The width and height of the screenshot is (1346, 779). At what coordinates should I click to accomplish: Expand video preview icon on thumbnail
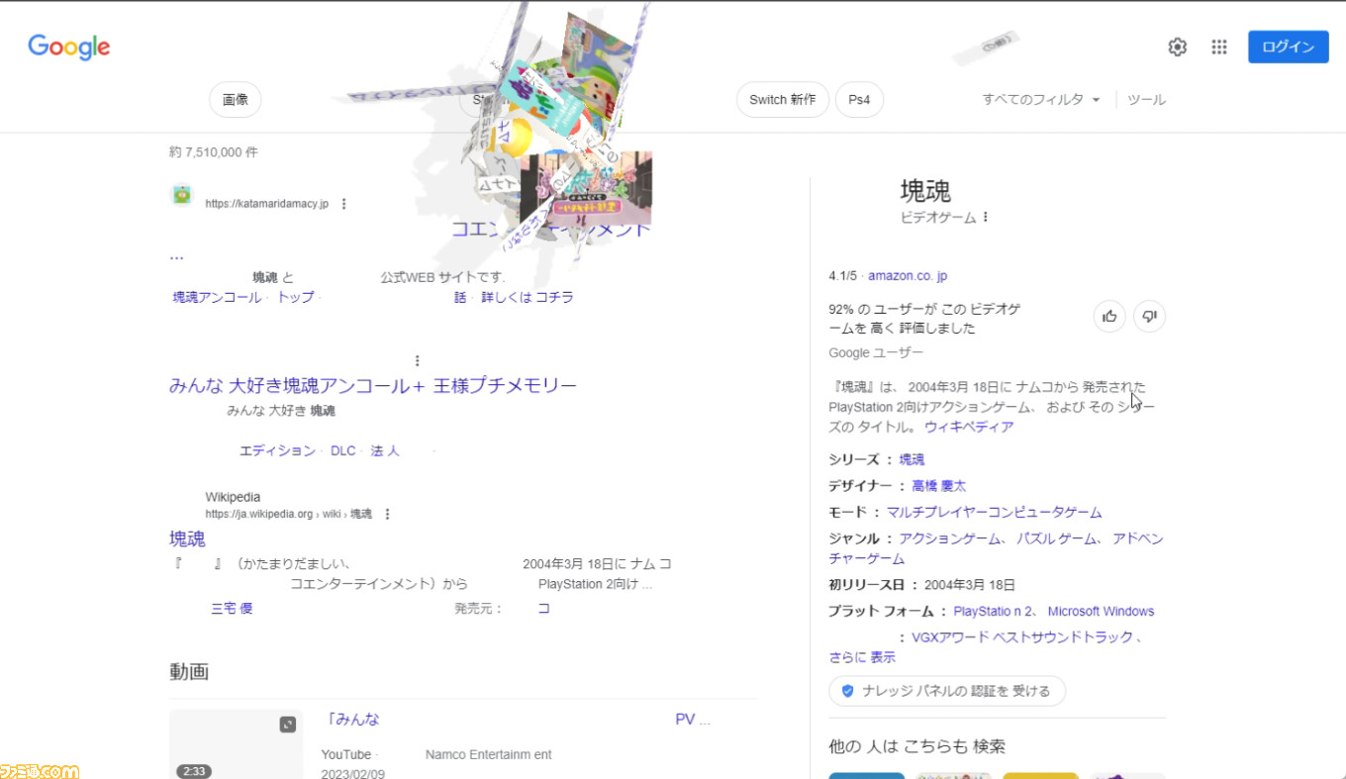pos(287,725)
